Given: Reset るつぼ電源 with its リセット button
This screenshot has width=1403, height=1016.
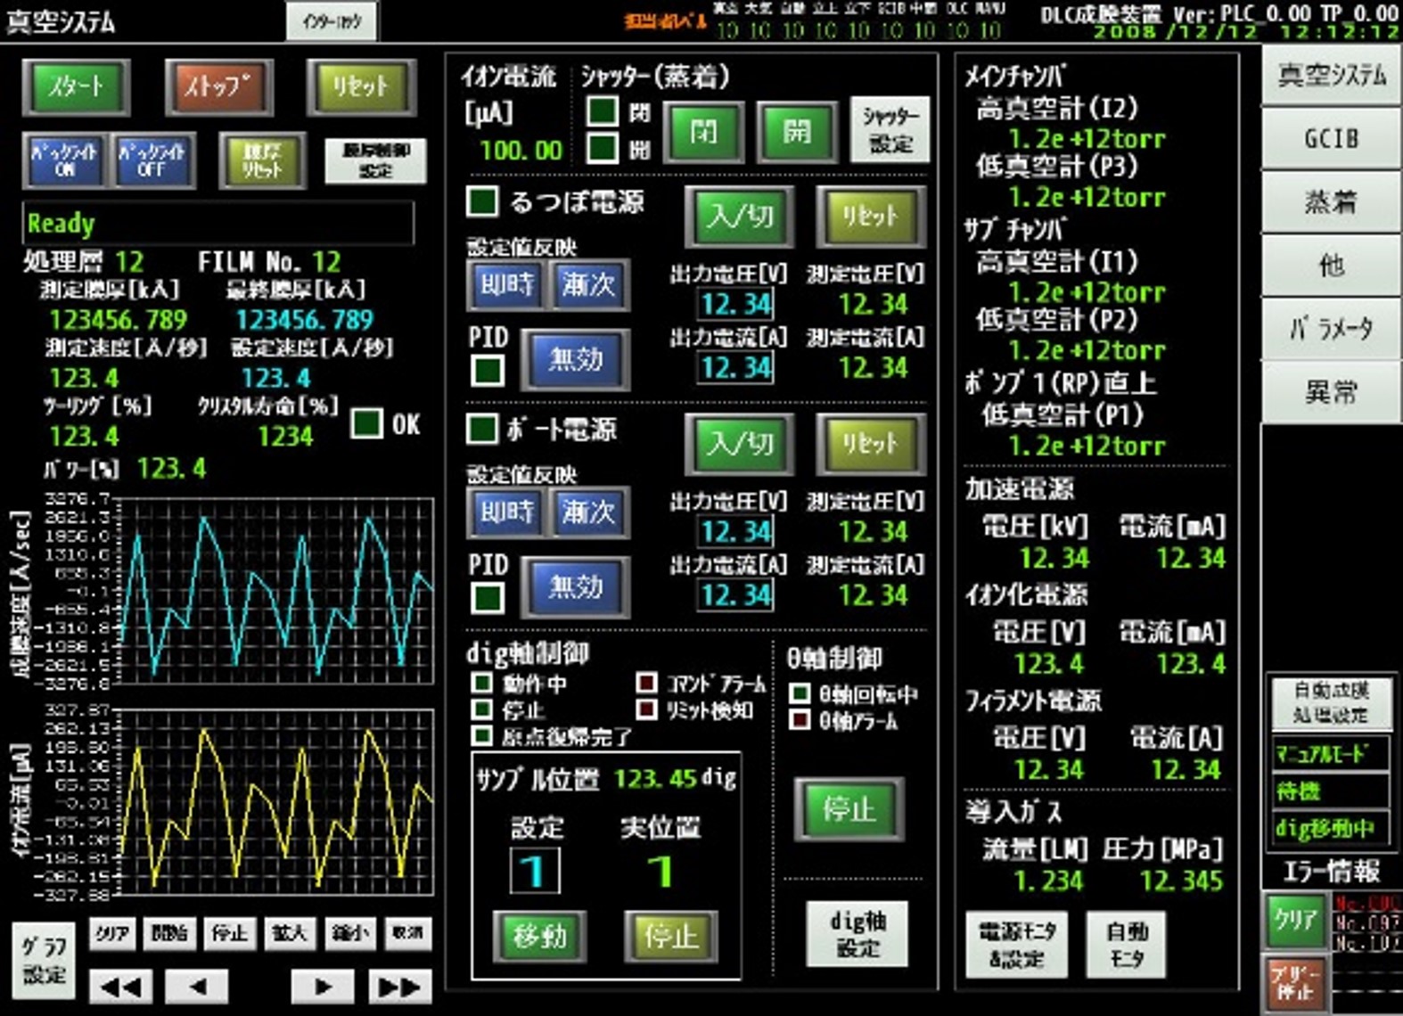Looking at the screenshot, I should pos(871,216).
